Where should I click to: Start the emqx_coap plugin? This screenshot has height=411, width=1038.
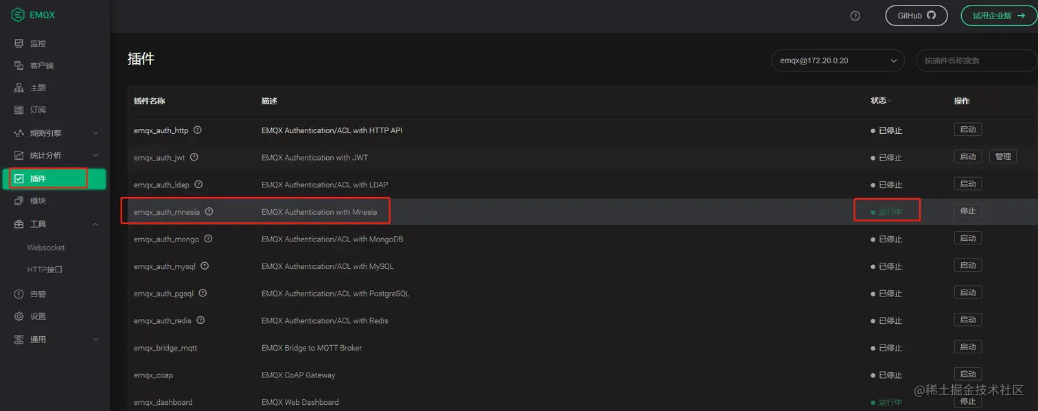pos(968,374)
